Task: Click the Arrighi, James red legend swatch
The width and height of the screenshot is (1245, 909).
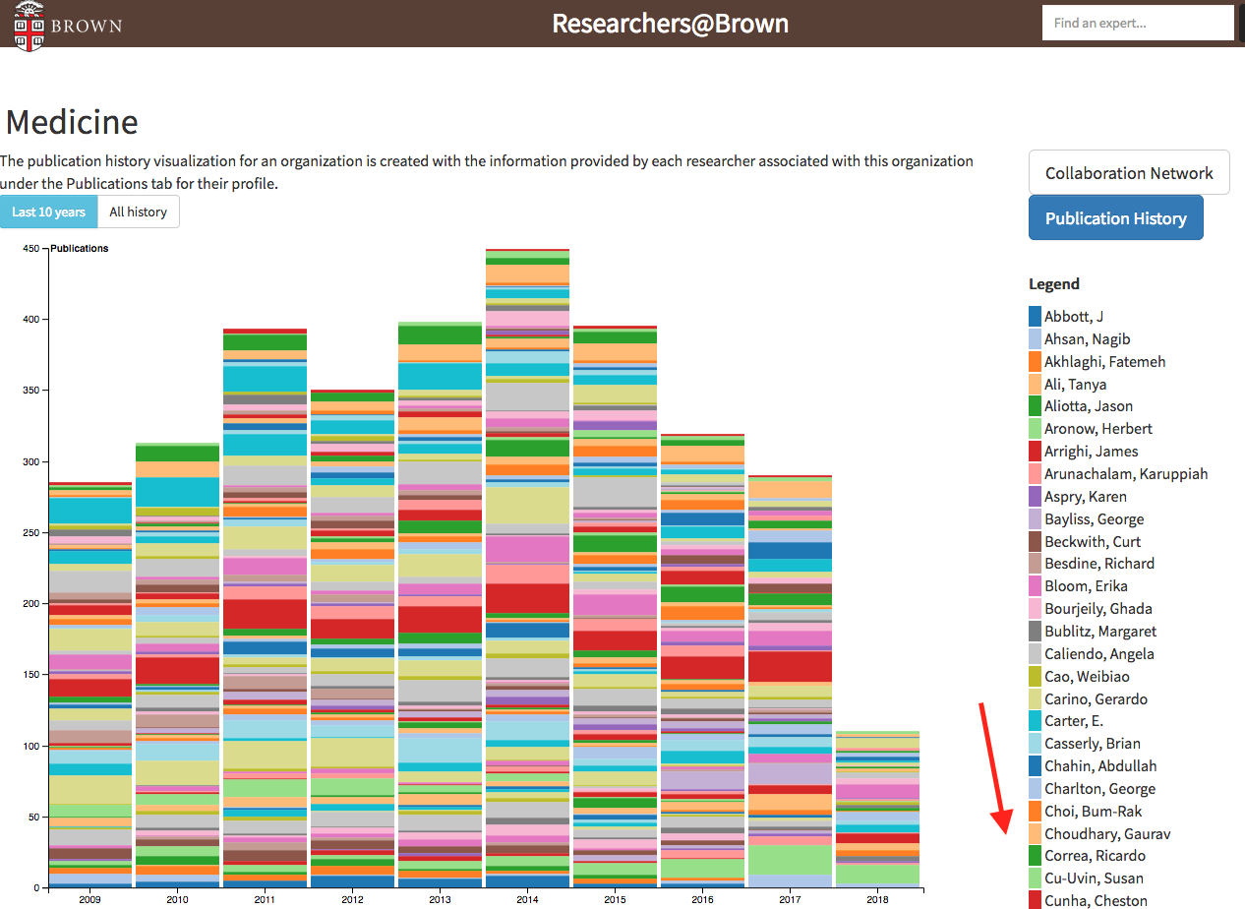Action: [1035, 452]
